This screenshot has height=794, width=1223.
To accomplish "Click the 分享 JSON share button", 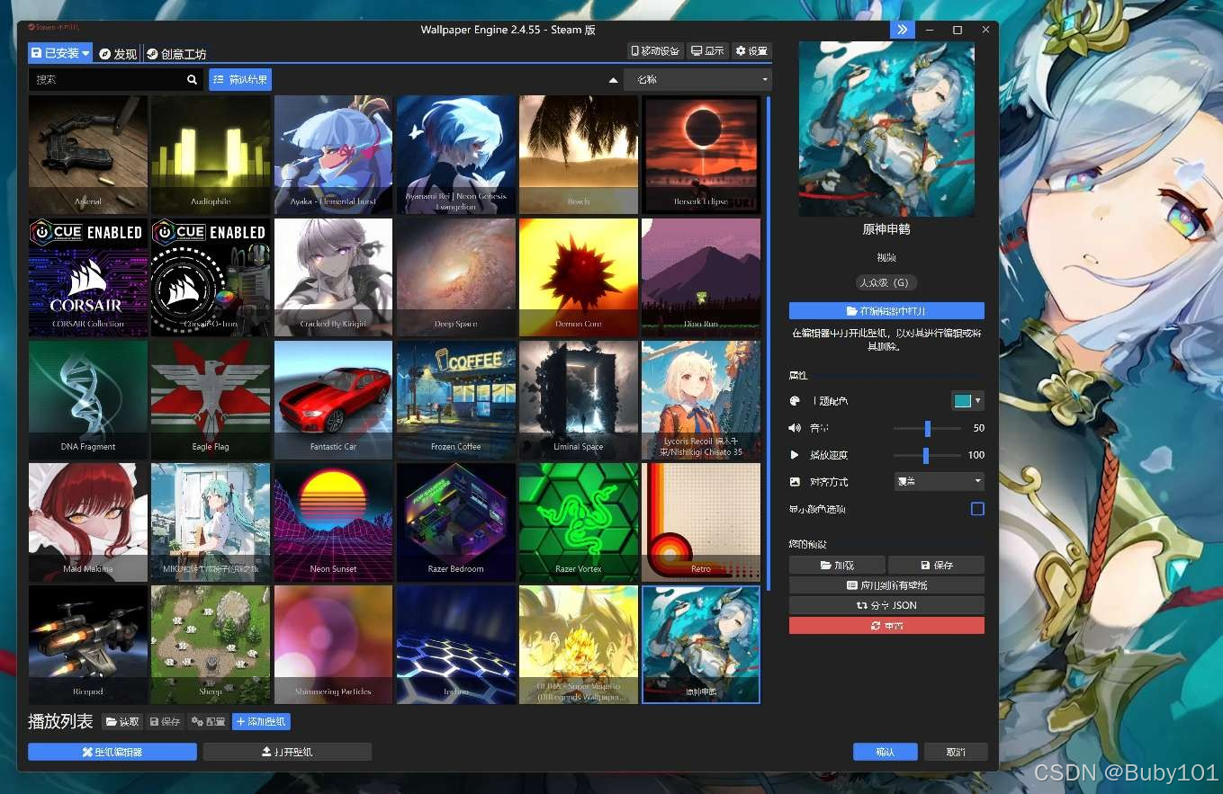I will point(886,605).
